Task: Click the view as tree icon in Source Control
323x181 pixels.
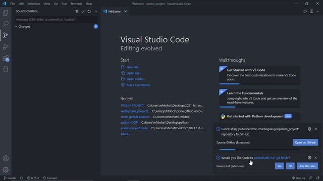Action: pos(77,11)
